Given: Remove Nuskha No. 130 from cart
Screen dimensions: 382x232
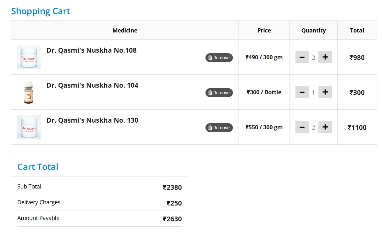Looking at the screenshot, I should click(219, 128).
